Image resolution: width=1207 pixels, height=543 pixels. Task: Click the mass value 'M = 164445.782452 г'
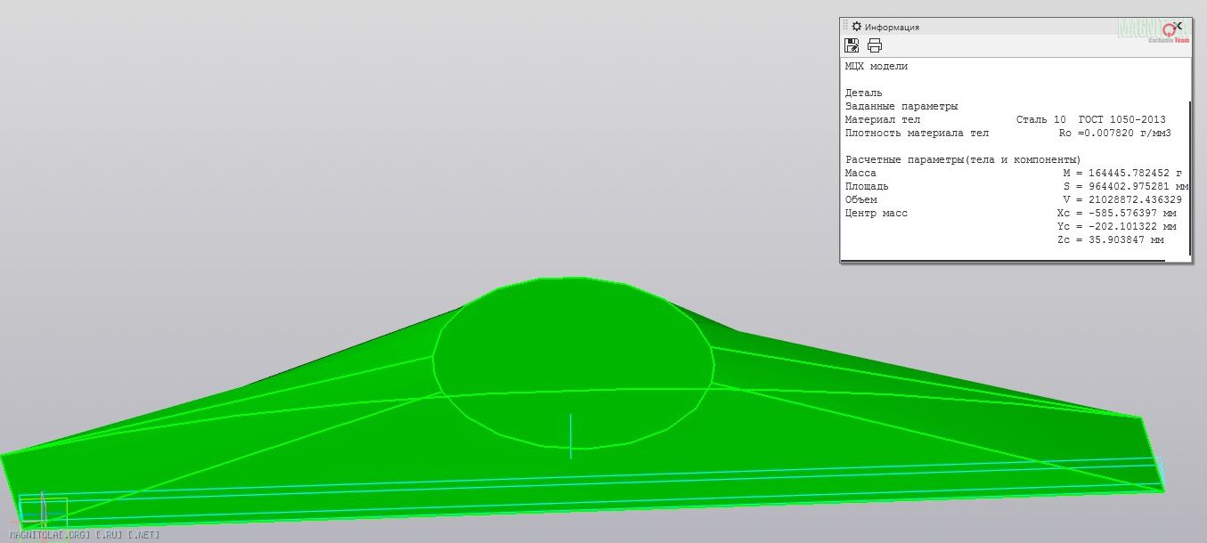(x=1122, y=173)
